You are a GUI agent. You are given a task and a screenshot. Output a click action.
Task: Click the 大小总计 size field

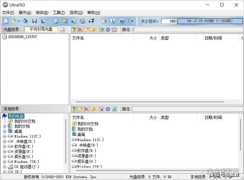click(169, 21)
